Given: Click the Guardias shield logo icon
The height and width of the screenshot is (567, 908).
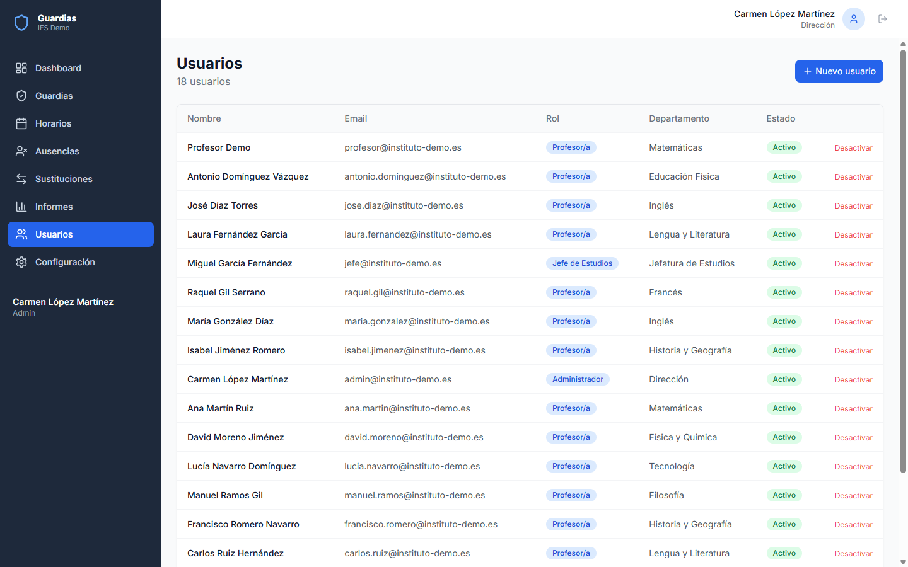Looking at the screenshot, I should click(21, 23).
